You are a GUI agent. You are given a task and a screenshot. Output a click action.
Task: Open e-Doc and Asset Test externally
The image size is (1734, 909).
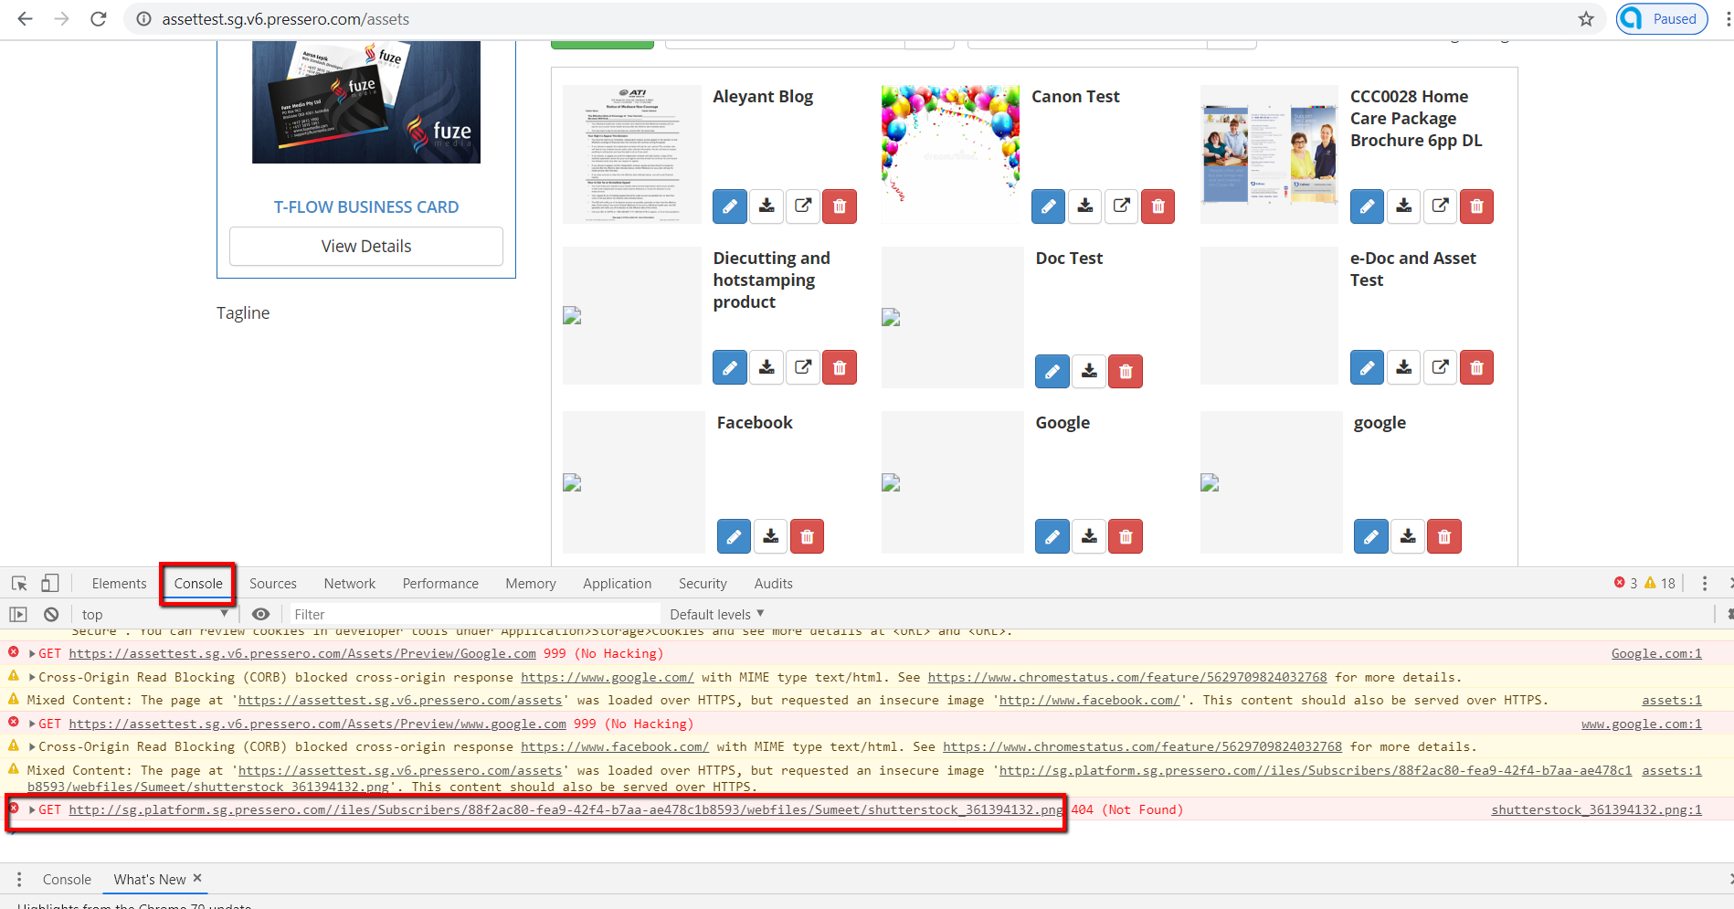(x=1441, y=367)
